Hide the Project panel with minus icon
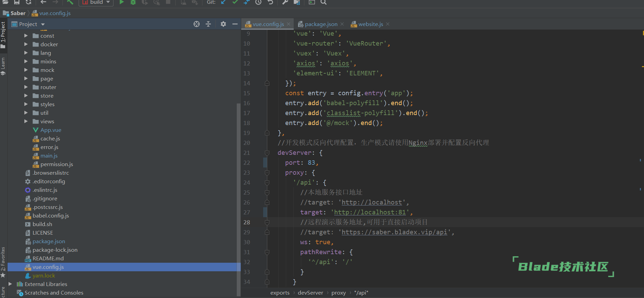 [235, 24]
